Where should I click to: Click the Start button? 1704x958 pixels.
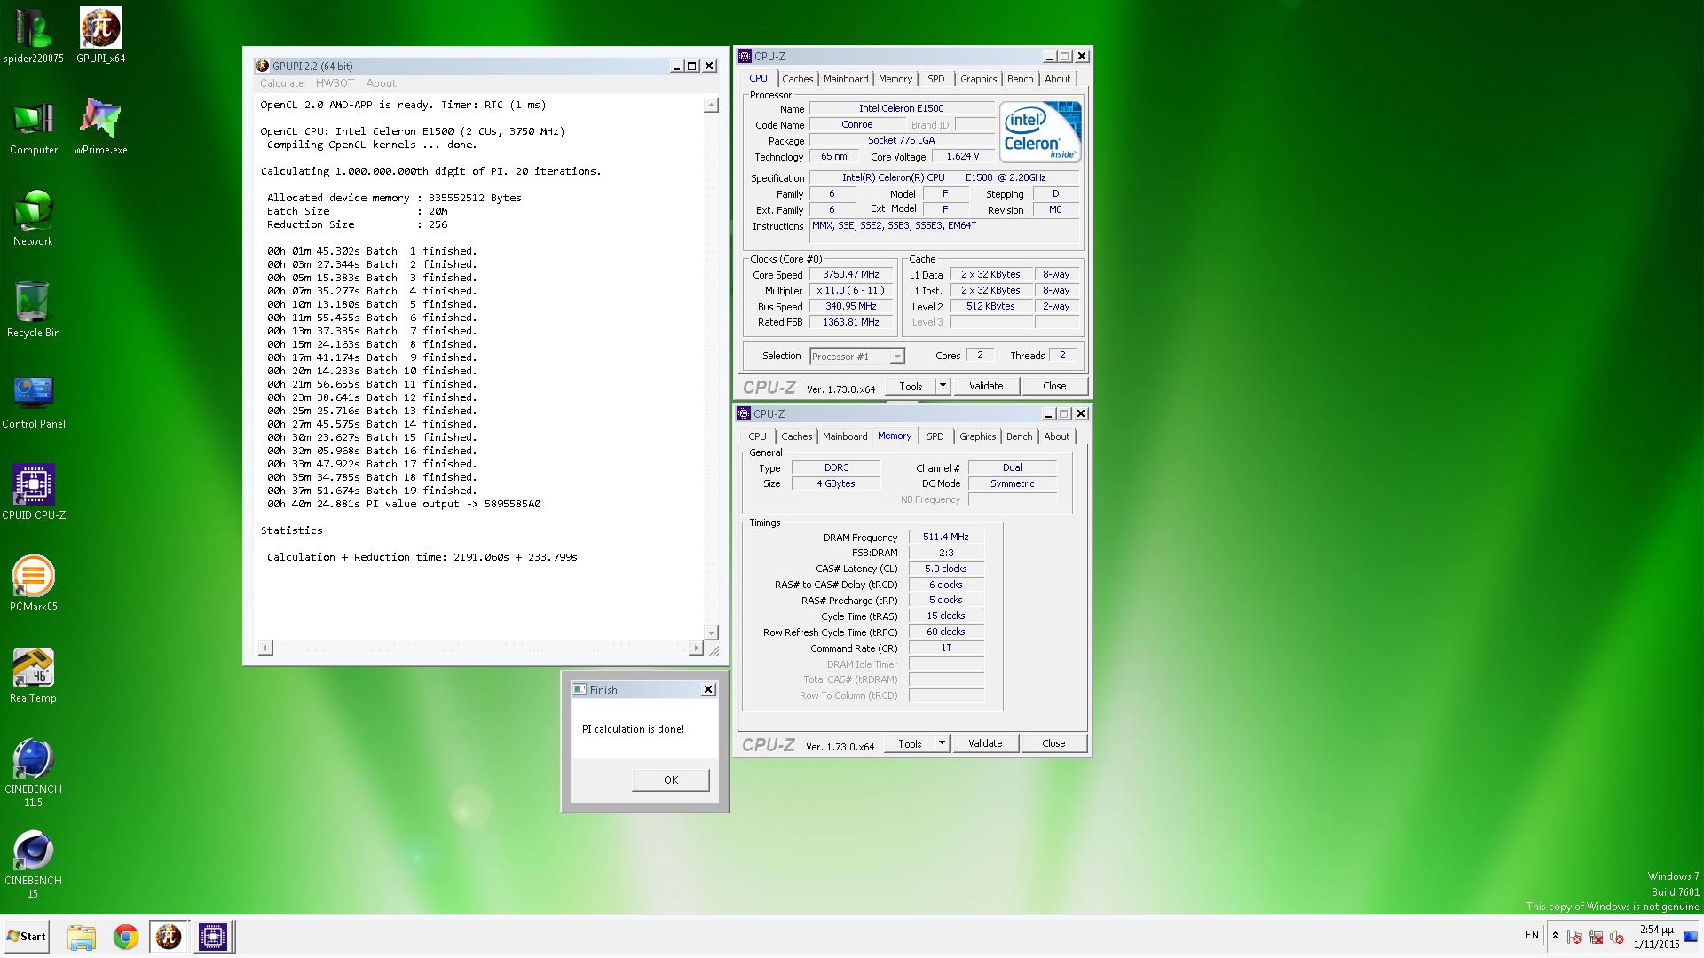click(27, 937)
